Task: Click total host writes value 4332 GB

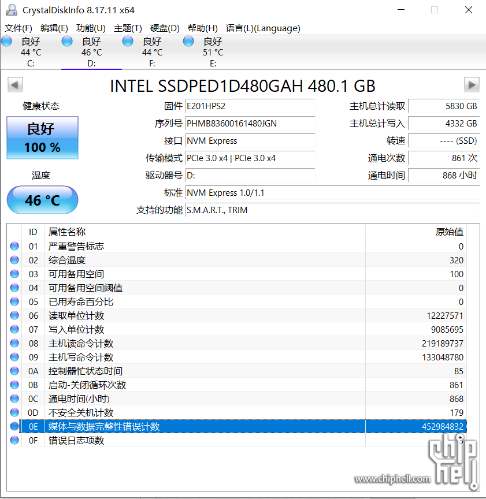Action: (444, 124)
